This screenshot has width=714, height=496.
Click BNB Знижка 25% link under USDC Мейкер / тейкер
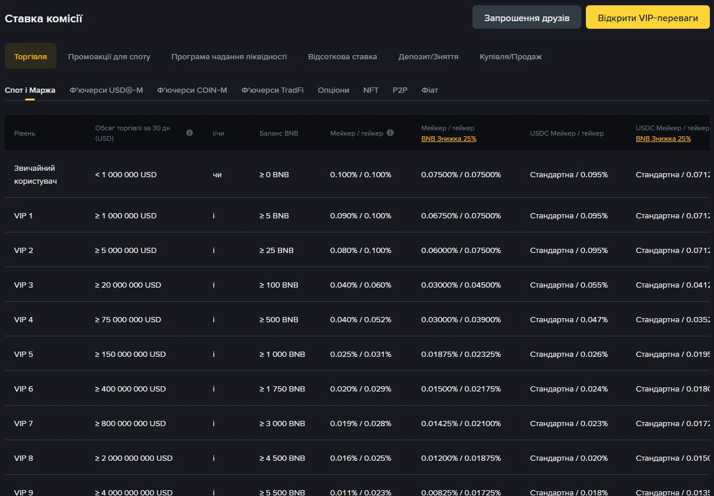click(x=663, y=139)
